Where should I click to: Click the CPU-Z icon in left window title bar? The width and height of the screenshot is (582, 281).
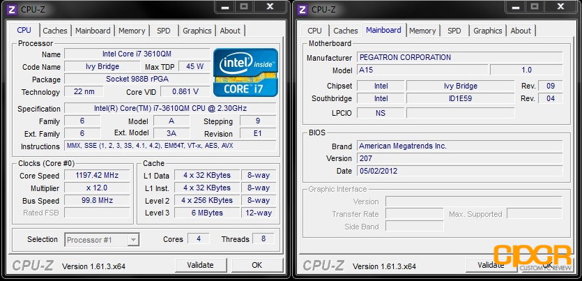tap(13, 9)
